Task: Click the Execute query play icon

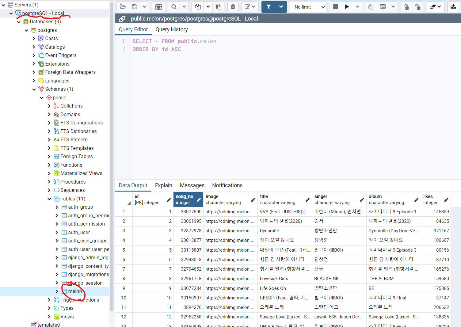Action: pyautogui.click(x=347, y=7)
